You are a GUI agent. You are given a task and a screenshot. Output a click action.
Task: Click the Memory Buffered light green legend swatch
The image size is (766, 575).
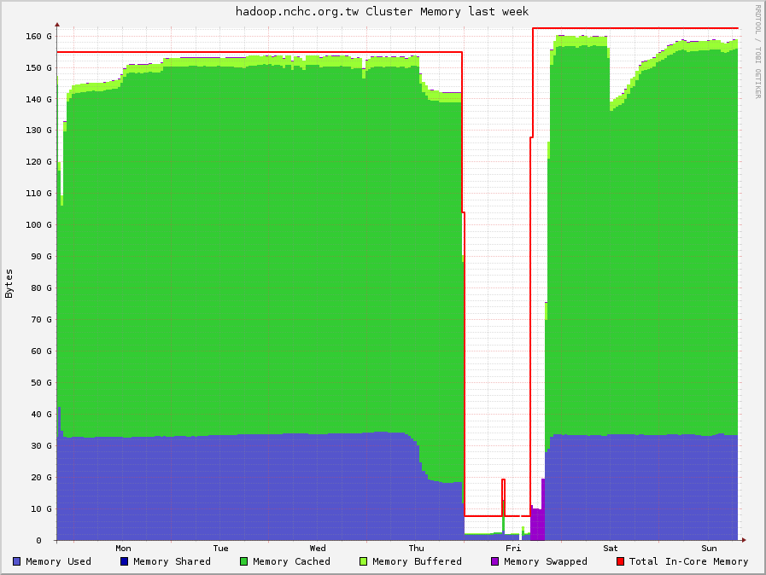[363, 561]
